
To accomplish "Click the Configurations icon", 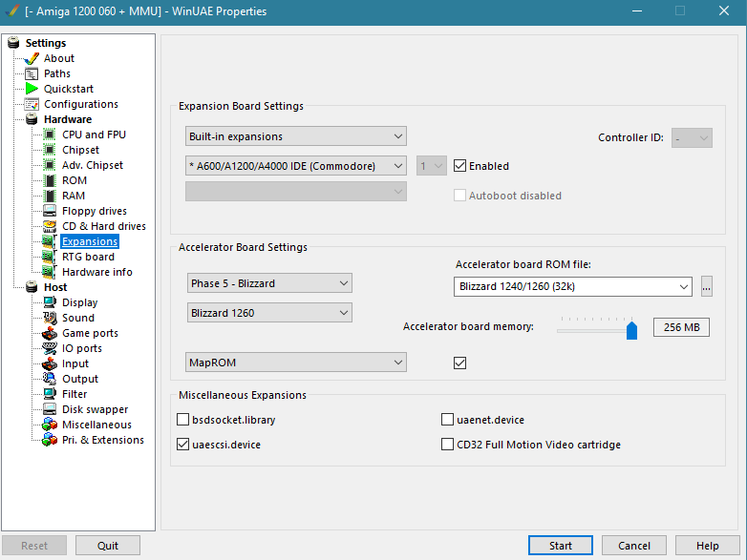I will [x=32, y=104].
